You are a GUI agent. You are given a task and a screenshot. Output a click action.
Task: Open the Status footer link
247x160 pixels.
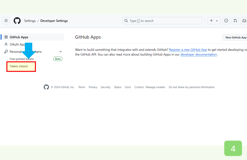117,87
